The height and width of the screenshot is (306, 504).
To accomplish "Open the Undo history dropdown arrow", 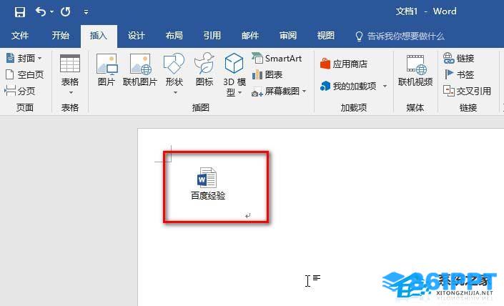I will (51, 12).
